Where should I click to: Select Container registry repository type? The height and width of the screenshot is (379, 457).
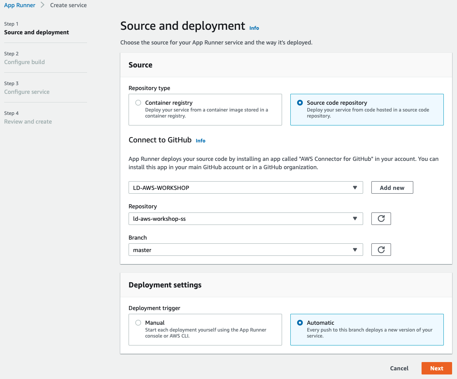click(205, 109)
